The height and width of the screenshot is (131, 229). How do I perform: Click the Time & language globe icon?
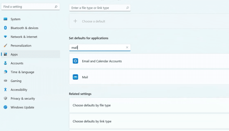point(5,72)
